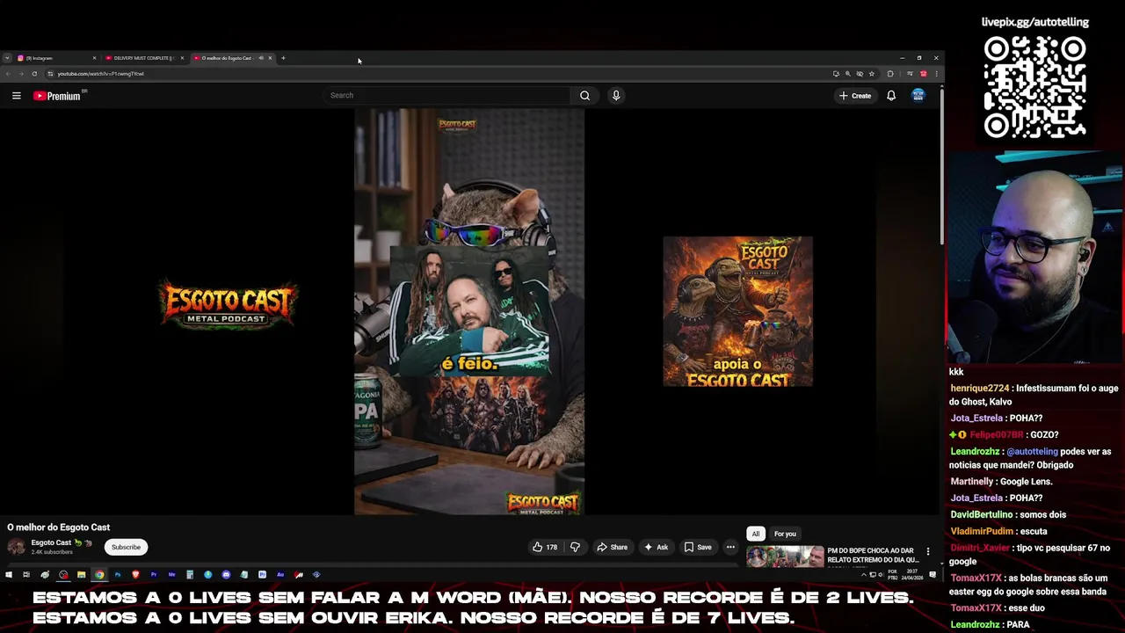Save the video to playlist

(x=698, y=547)
